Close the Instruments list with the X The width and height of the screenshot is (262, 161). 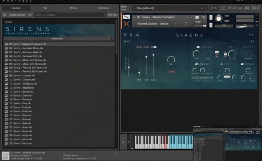click(113, 39)
